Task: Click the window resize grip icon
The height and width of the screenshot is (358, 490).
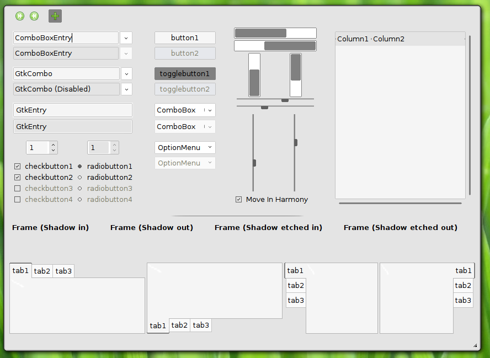Action: click(475, 345)
